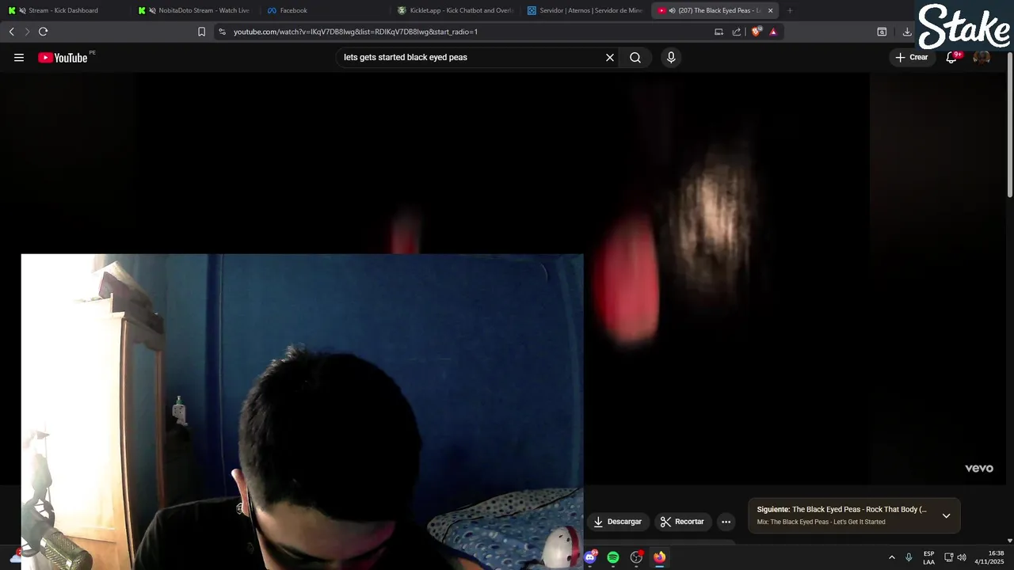Switch to Kicklet.app tab

coord(455,10)
